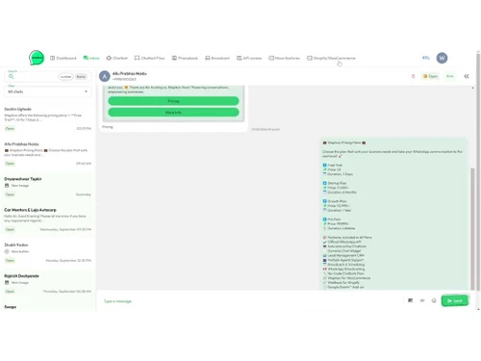Open the Chatbot section
The image size is (481, 361).
click(117, 58)
